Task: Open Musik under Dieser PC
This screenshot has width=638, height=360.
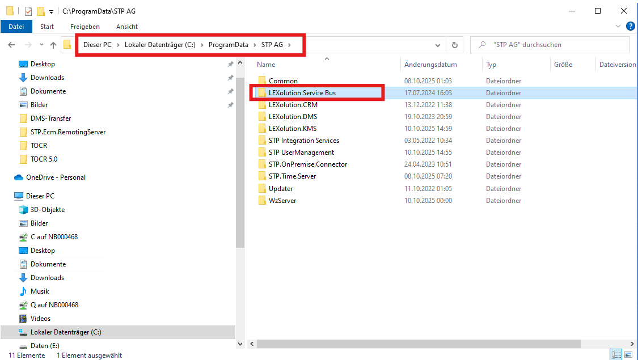Action: tap(40, 291)
